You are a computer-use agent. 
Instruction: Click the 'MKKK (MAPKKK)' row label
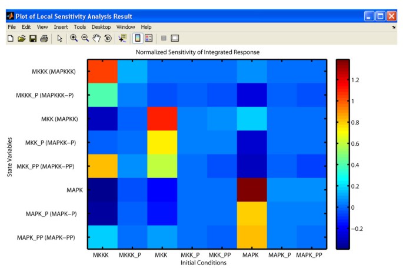click(54, 72)
